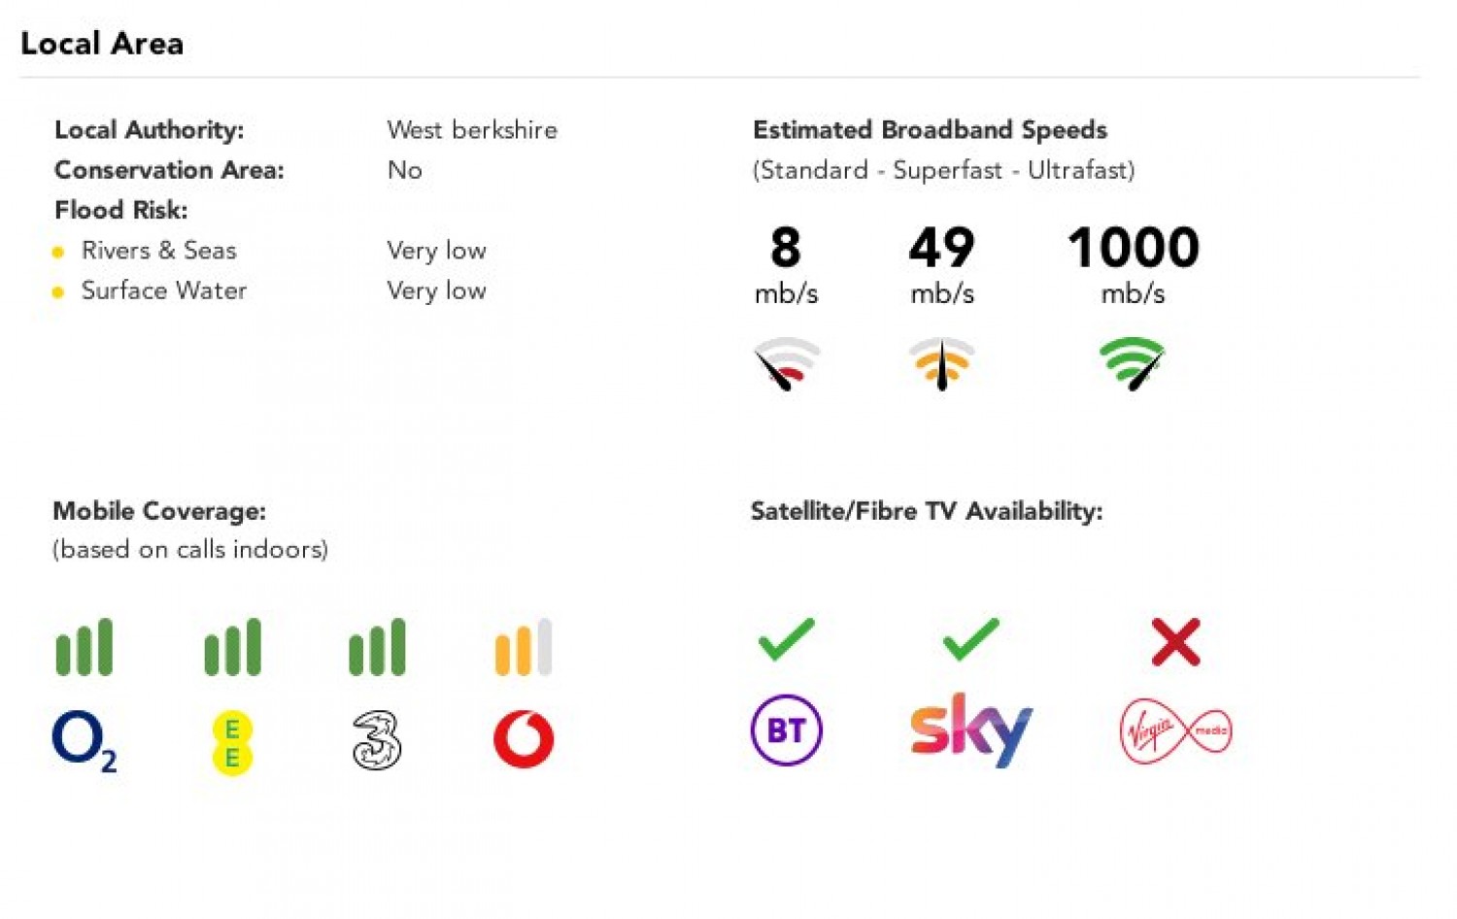1457x919 pixels.
Task: Click the orange superfast wifi gauge icon
Action: tap(941, 363)
